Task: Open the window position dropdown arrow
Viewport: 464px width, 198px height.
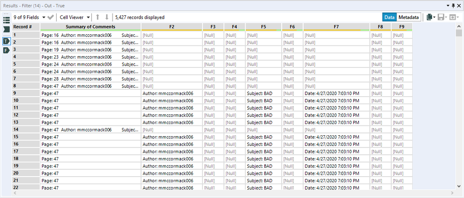Action: tap(448, 6)
